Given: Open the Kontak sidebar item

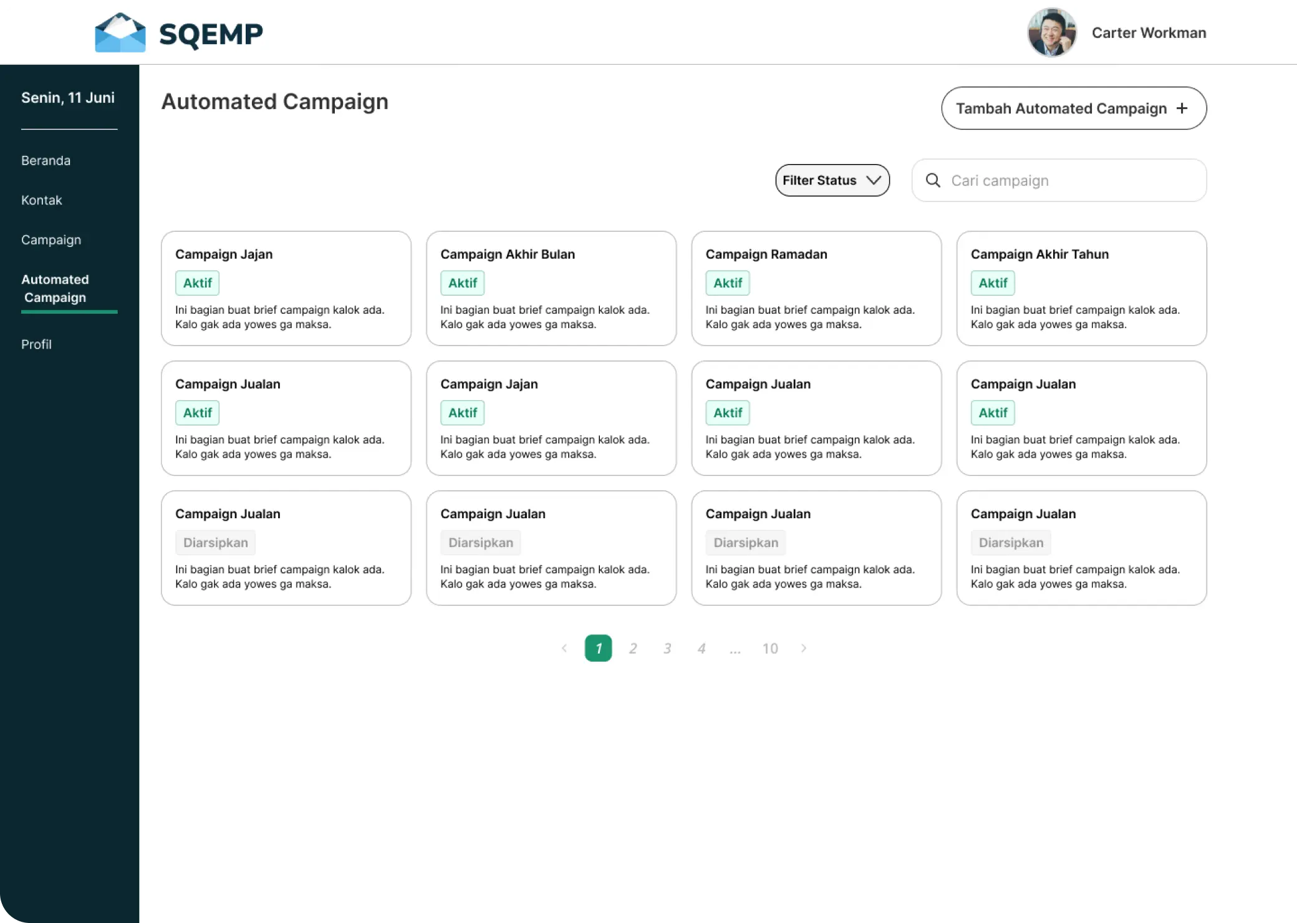Looking at the screenshot, I should click(x=41, y=200).
